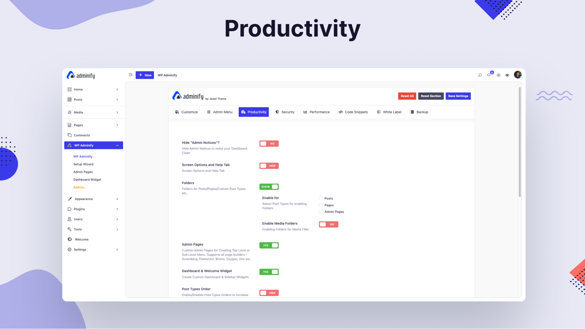Select the Admin Pages checkbox under Enable for
This screenshot has height=329, width=585.
[321, 211]
